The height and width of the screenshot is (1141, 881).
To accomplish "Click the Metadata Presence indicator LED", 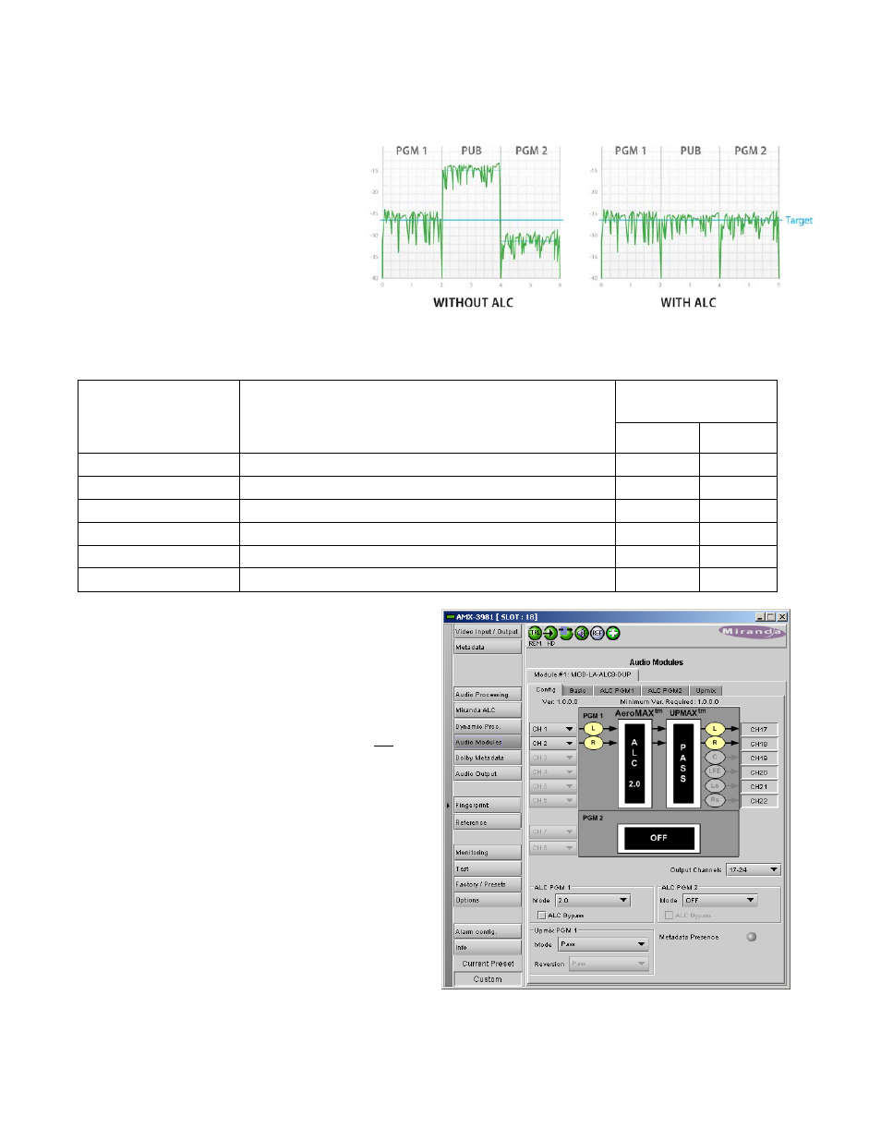I will click(752, 937).
